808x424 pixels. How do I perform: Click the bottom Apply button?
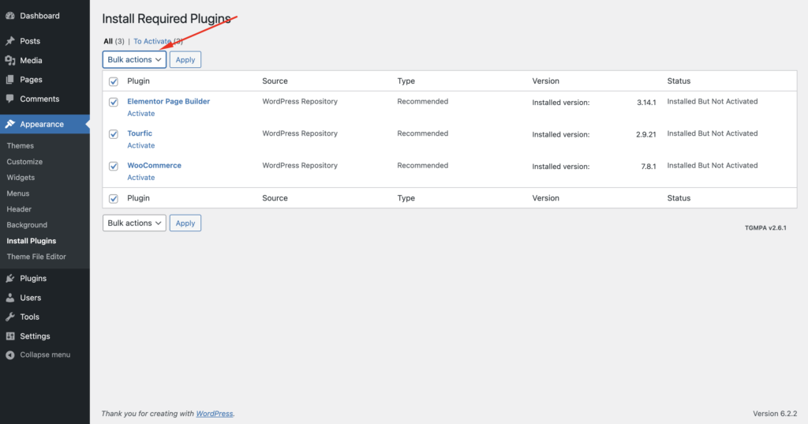[x=185, y=223]
